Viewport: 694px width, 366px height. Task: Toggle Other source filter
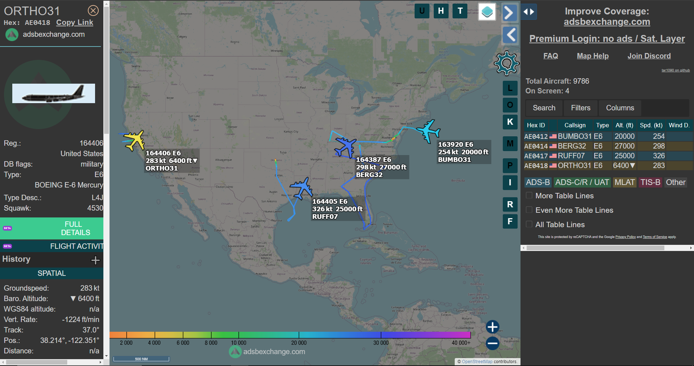(676, 182)
